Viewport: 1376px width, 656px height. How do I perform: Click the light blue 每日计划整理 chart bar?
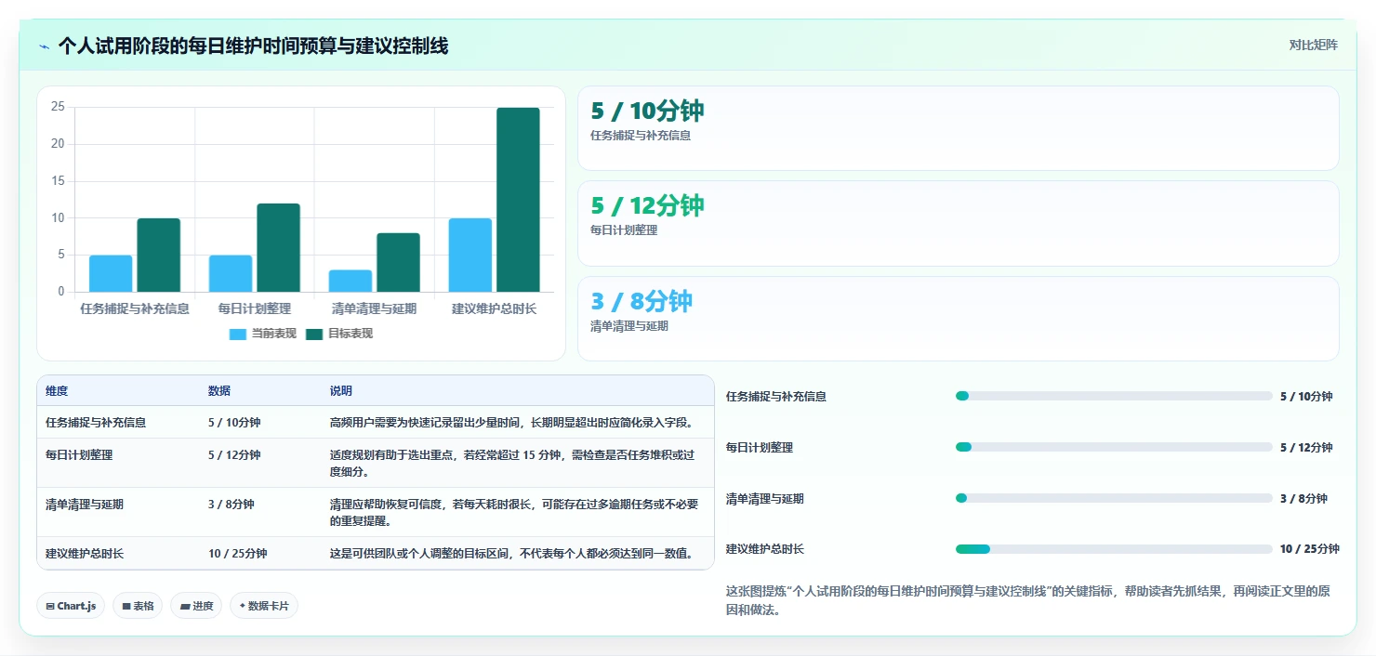tap(231, 273)
